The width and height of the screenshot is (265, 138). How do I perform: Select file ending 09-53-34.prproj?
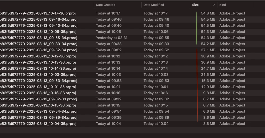[x=39, y=81]
